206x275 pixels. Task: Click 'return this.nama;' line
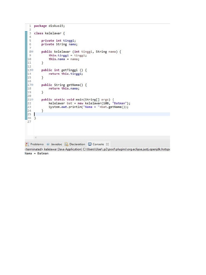pos(64,88)
